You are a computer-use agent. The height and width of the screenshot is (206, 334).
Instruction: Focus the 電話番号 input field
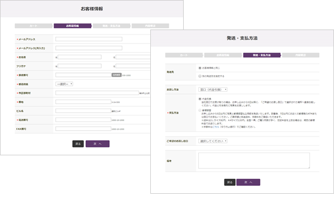click(x=83, y=120)
